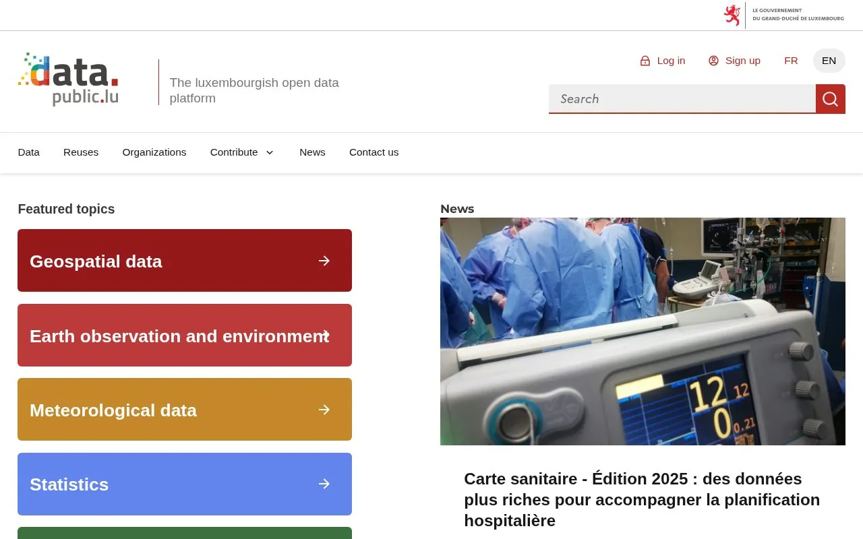Open the Meteorological data topic
The image size is (863, 539).
click(185, 410)
